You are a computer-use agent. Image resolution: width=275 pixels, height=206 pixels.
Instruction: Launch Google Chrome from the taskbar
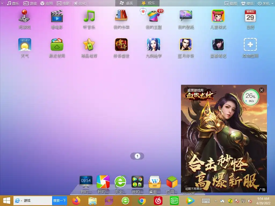pyautogui.click(x=142, y=201)
